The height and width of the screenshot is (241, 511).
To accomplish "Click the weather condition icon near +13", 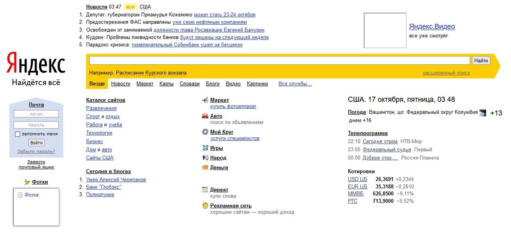I will pos(483,113).
